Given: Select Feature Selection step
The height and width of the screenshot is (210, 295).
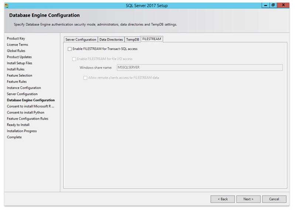Looking at the screenshot, I should 20,75.
